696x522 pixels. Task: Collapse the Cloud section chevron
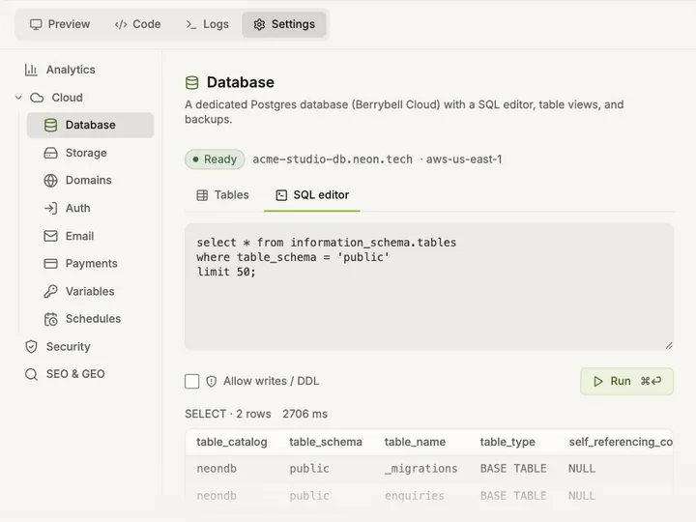click(18, 98)
